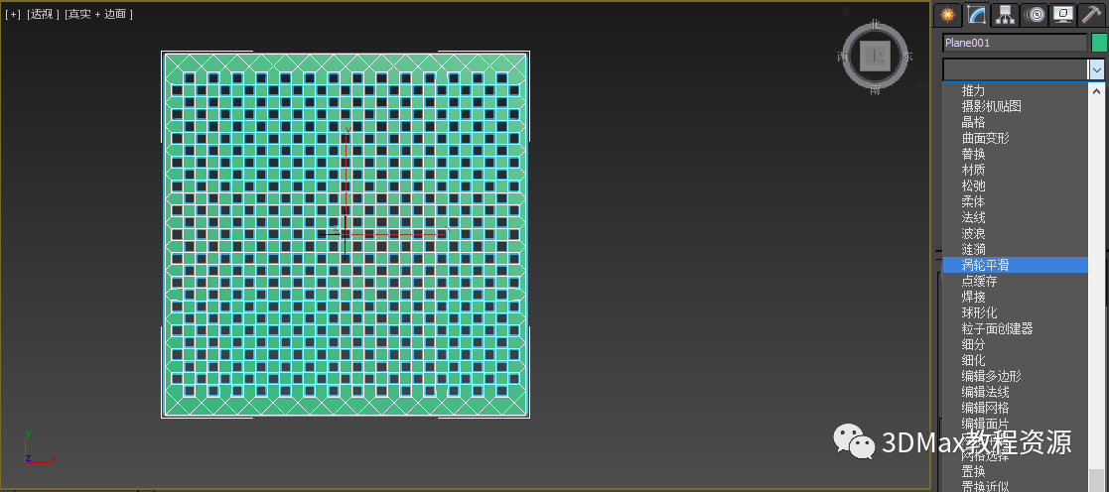The width and height of the screenshot is (1109, 492).
Task: Open the Utilities hammer tab
Action: [1092, 15]
